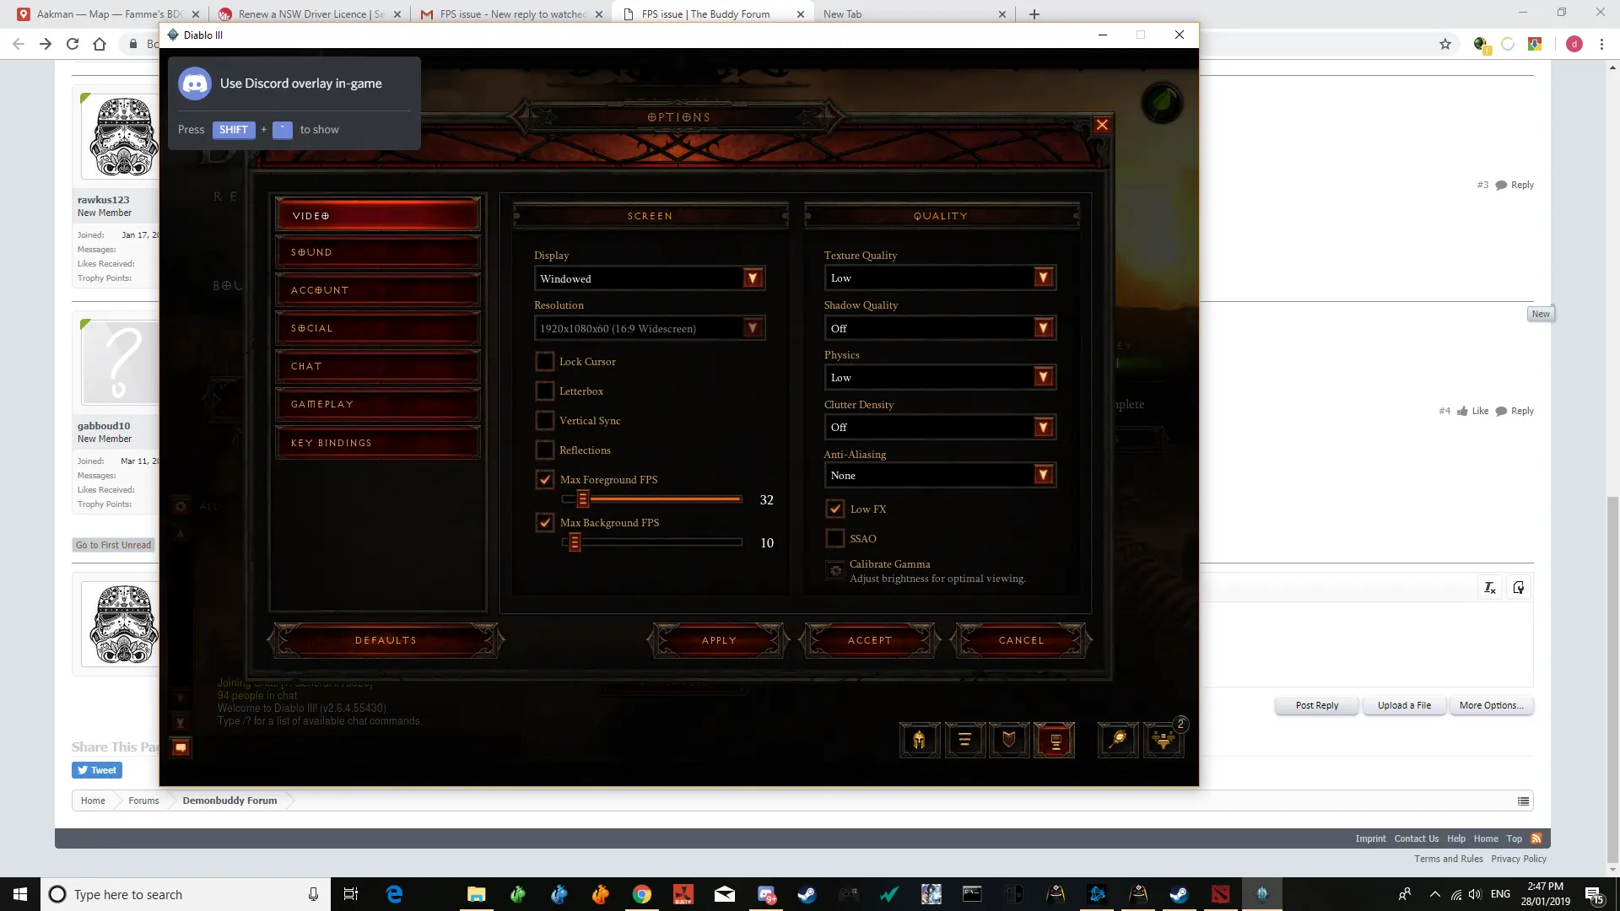This screenshot has width=1620, height=911.
Task: Click the gold helmet icon in Diablo's bottom bar
Action: point(920,740)
